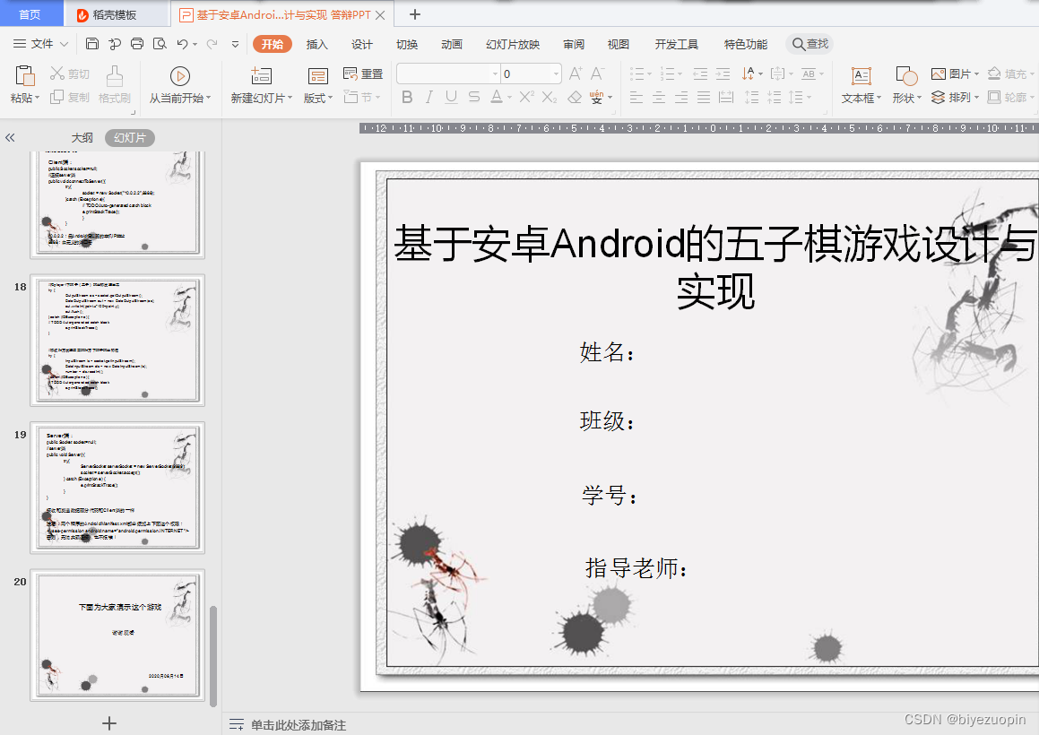
Task: Switch to the 插入 (Insert) ribbon tab
Action: click(x=316, y=43)
